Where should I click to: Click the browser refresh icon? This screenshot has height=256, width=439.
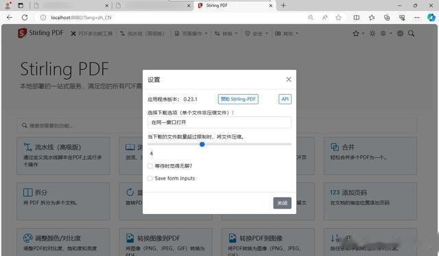click(25, 18)
